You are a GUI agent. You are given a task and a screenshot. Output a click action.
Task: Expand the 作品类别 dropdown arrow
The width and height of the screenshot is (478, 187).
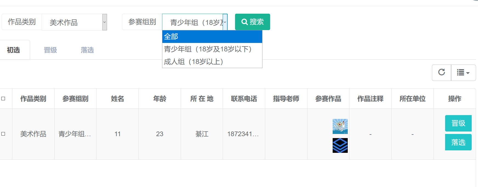[104, 22]
